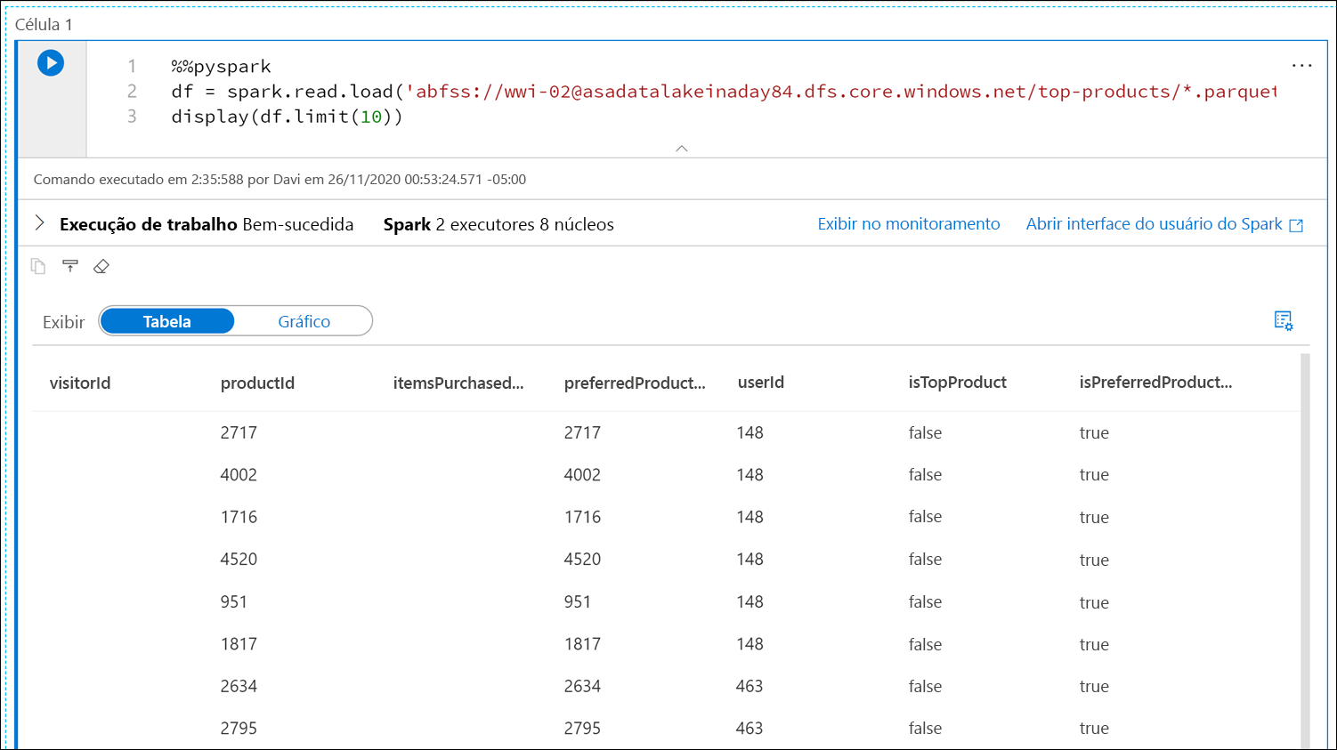The image size is (1337, 750).
Task: Switch to the Tabela view
Action: (x=167, y=321)
